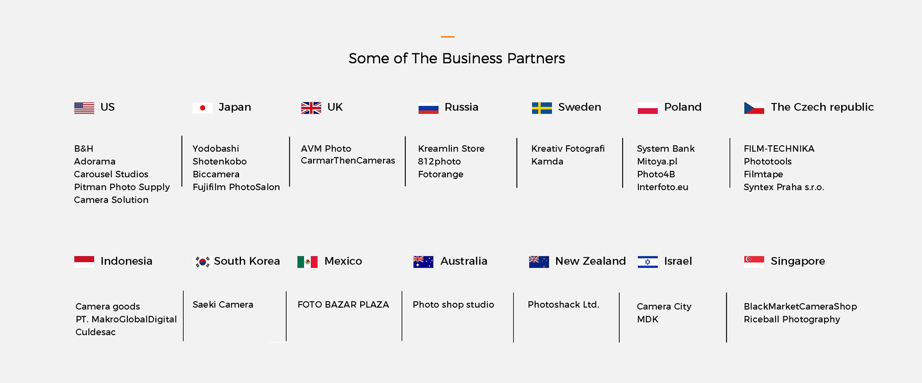Click the Mexico flag icon

click(x=307, y=262)
